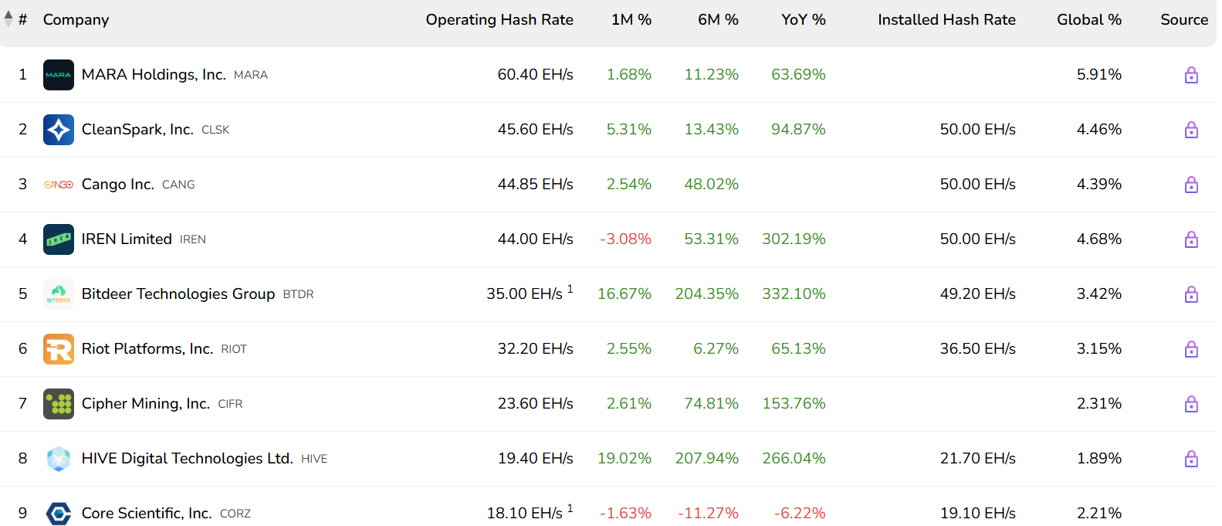
Task: Sort by Global % column header
Action: (x=1088, y=20)
